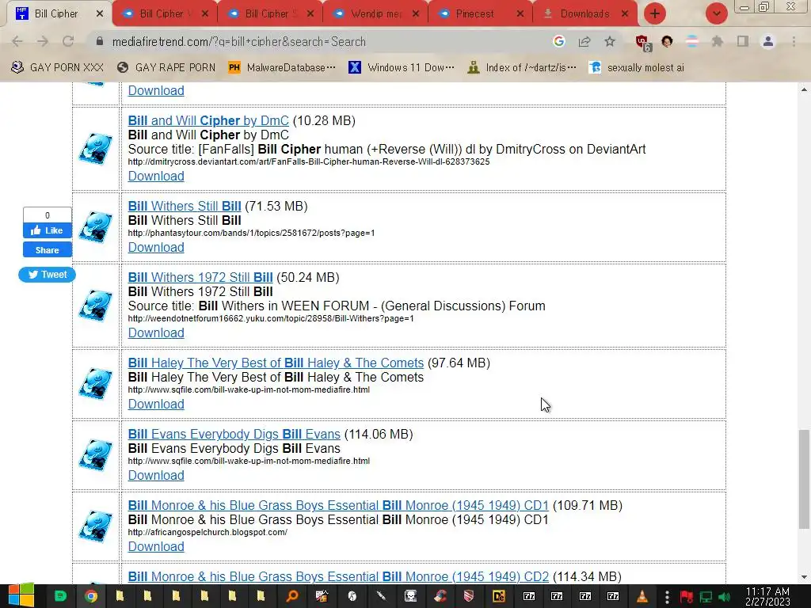The height and width of the screenshot is (608, 811).
Task: Open Chrome from the taskbar
Action: (91, 596)
